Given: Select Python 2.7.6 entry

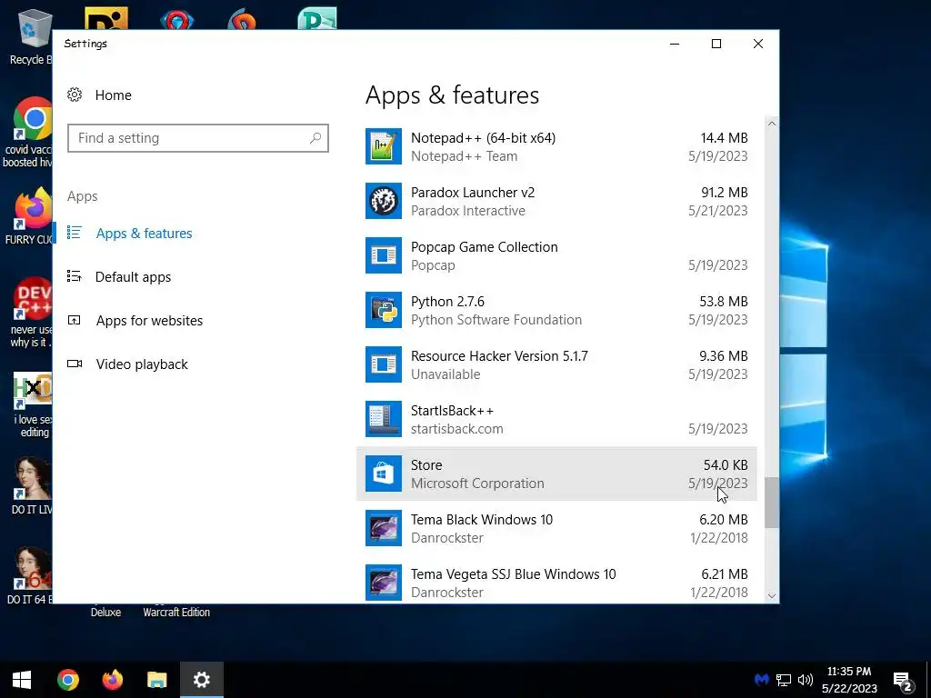Looking at the screenshot, I should click(556, 311).
